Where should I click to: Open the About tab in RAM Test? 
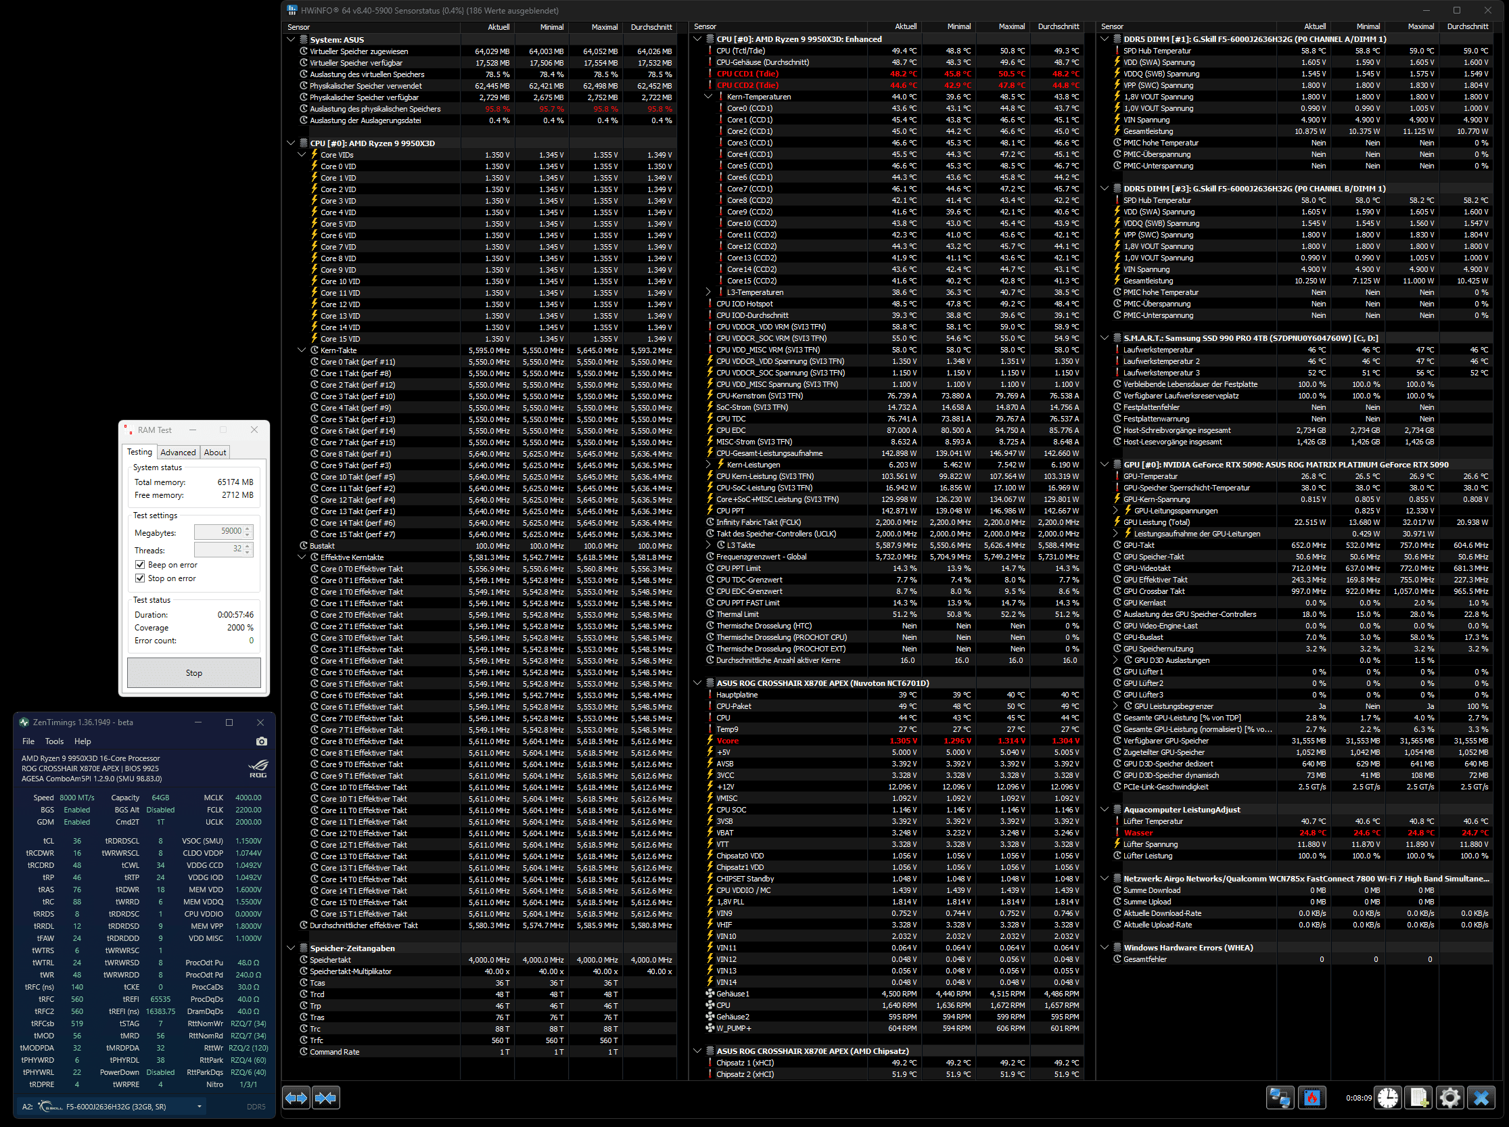click(215, 453)
